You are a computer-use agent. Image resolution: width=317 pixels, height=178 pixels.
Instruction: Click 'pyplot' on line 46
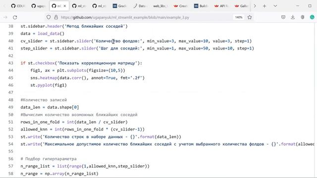(45, 85)
